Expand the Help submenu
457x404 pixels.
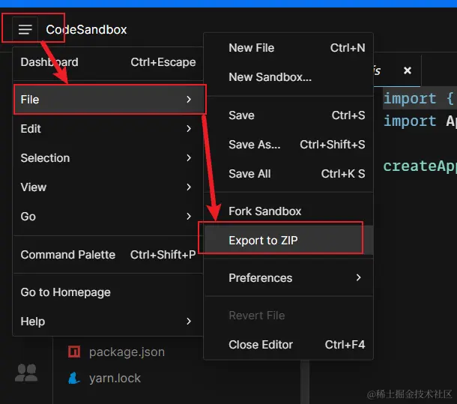tap(108, 321)
